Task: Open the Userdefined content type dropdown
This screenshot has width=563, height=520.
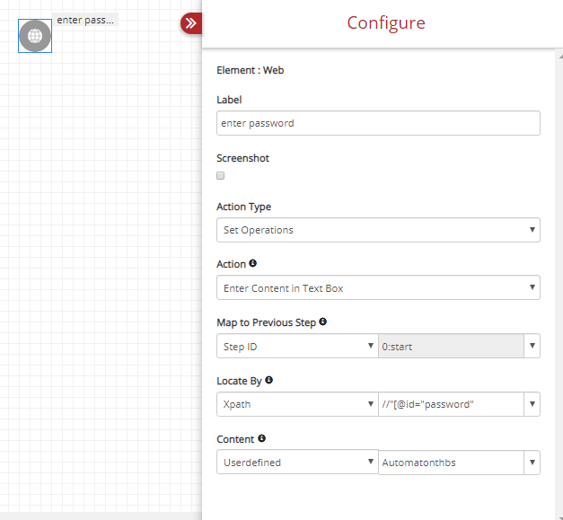Action: (x=297, y=463)
